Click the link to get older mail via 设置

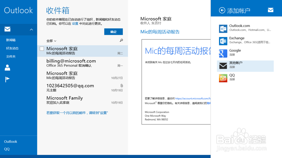(77, 113)
